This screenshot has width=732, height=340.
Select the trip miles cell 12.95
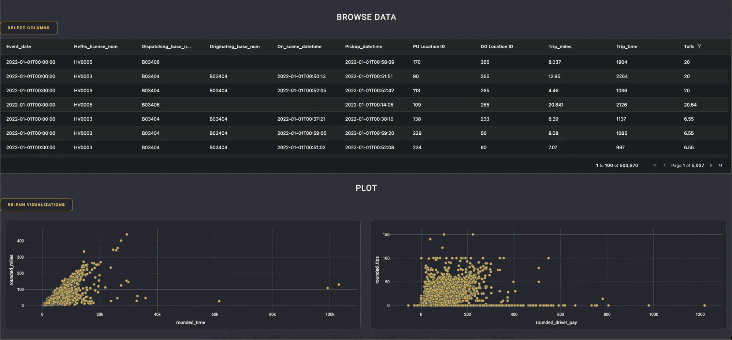554,76
